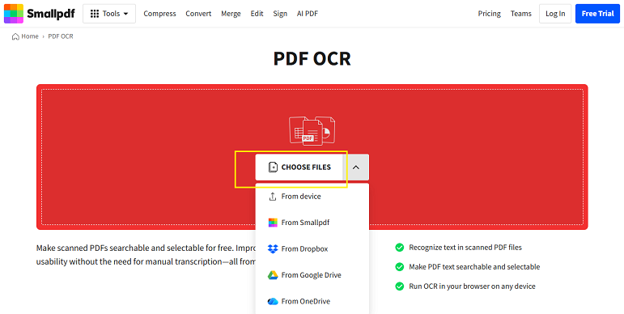Collapse the file source dropdown chevron
The height and width of the screenshot is (314, 624).
(356, 168)
